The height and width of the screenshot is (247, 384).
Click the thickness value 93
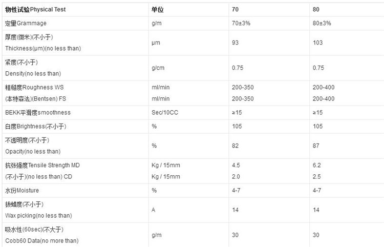(x=236, y=43)
